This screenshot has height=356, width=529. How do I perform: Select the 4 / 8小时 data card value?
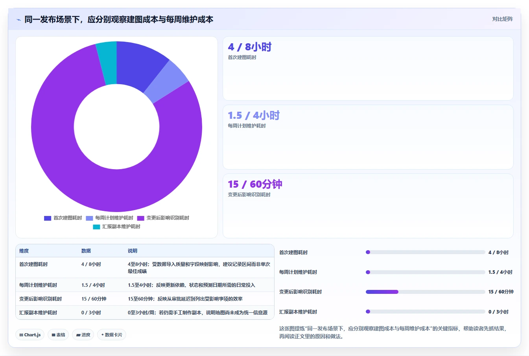click(250, 47)
